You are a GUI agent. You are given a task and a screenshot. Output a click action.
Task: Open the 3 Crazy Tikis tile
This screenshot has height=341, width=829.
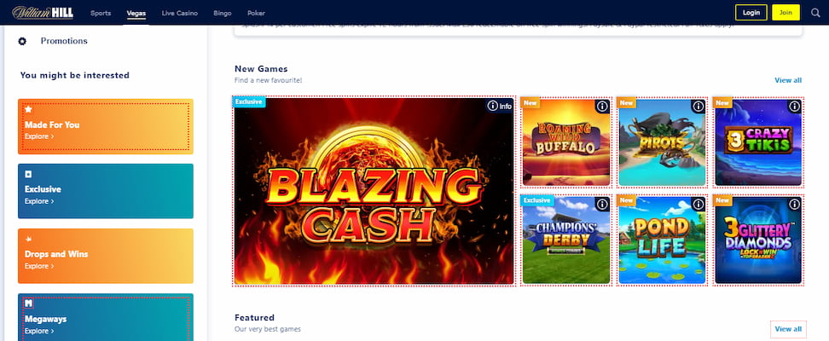pos(759,142)
